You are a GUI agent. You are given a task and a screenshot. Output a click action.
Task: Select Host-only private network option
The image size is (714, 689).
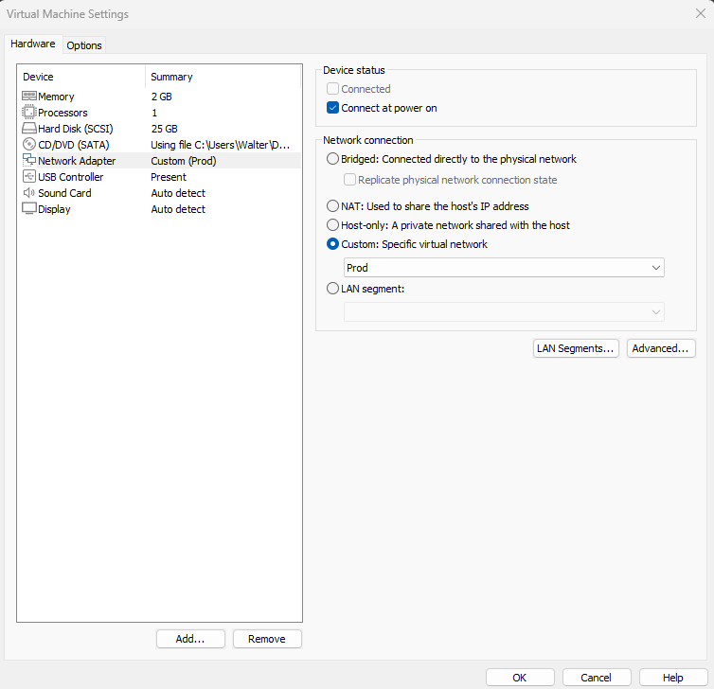[332, 225]
